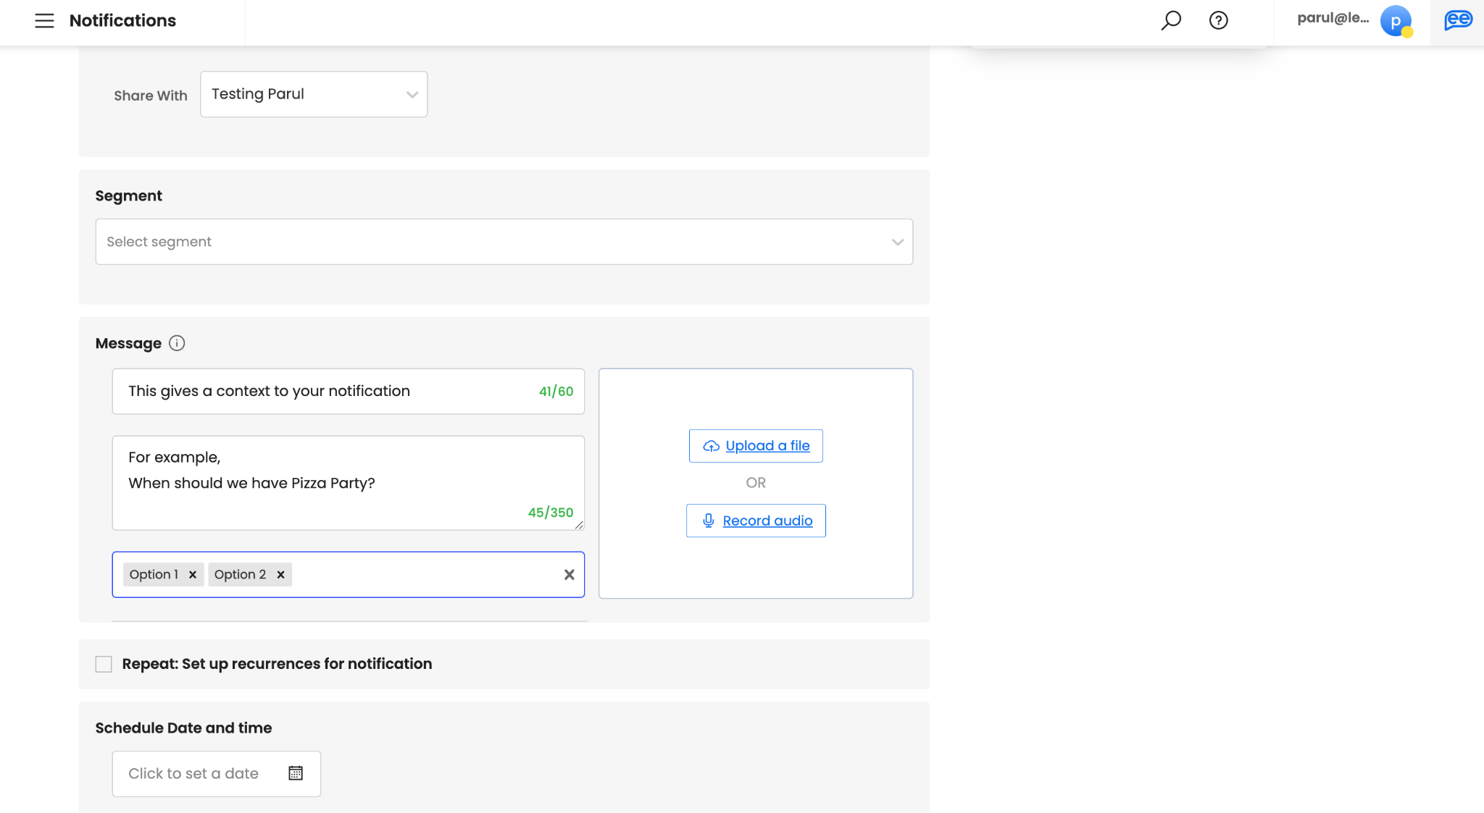Click the search magnifier icon
The image size is (1484, 813).
pyautogui.click(x=1171, y=20)
